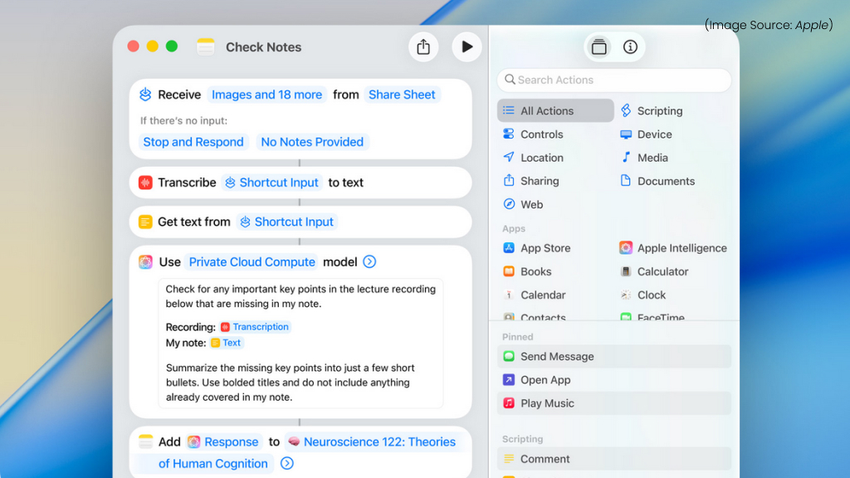Image resolution: width=850 pixels, height=478 pixels.
Task: Click the Transcribe action red icon
Action: tap(145, 183)
